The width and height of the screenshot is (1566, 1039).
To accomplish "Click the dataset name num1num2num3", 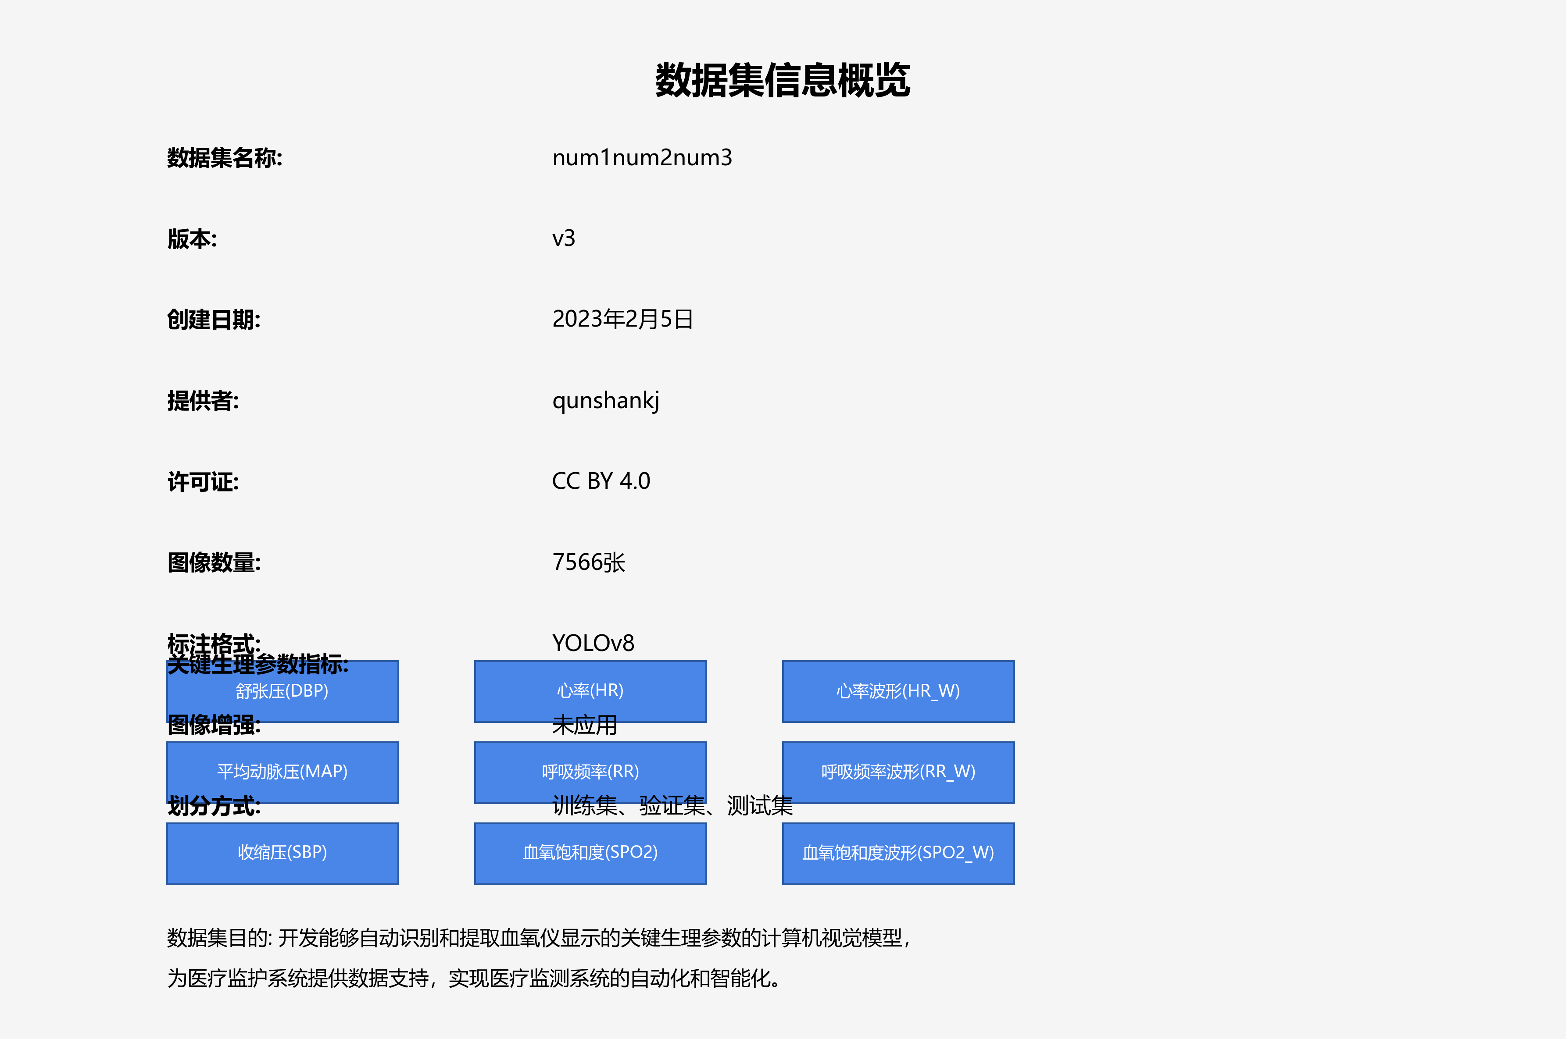I will coord(644,158).
